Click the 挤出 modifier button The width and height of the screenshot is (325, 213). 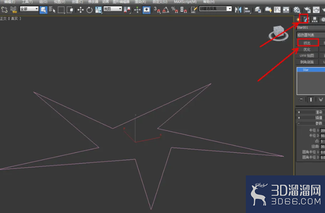(307, 43)
